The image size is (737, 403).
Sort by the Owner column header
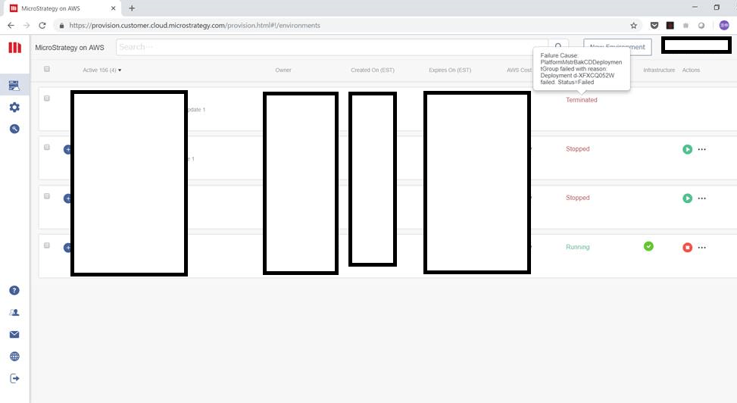point(283,70)
